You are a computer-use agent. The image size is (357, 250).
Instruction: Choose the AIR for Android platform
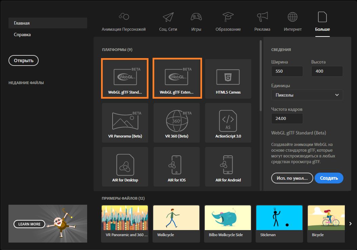(228, 167)
